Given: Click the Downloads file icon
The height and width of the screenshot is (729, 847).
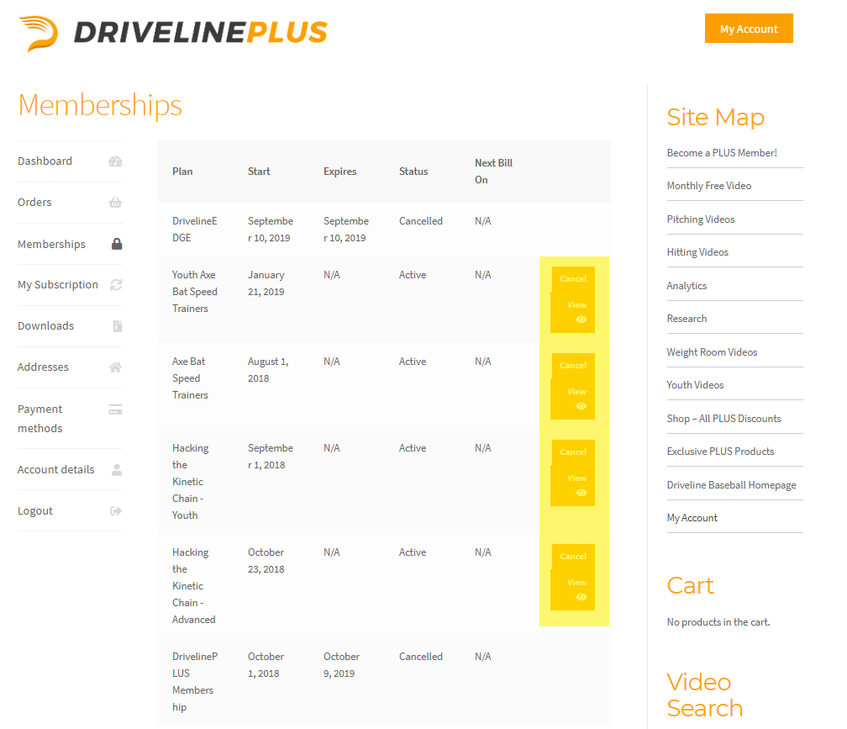Looking at the screenshot, I should [x=118, y=326].
